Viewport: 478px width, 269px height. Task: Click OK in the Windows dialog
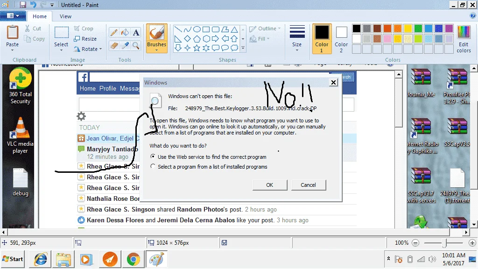(x=269, y=185)
